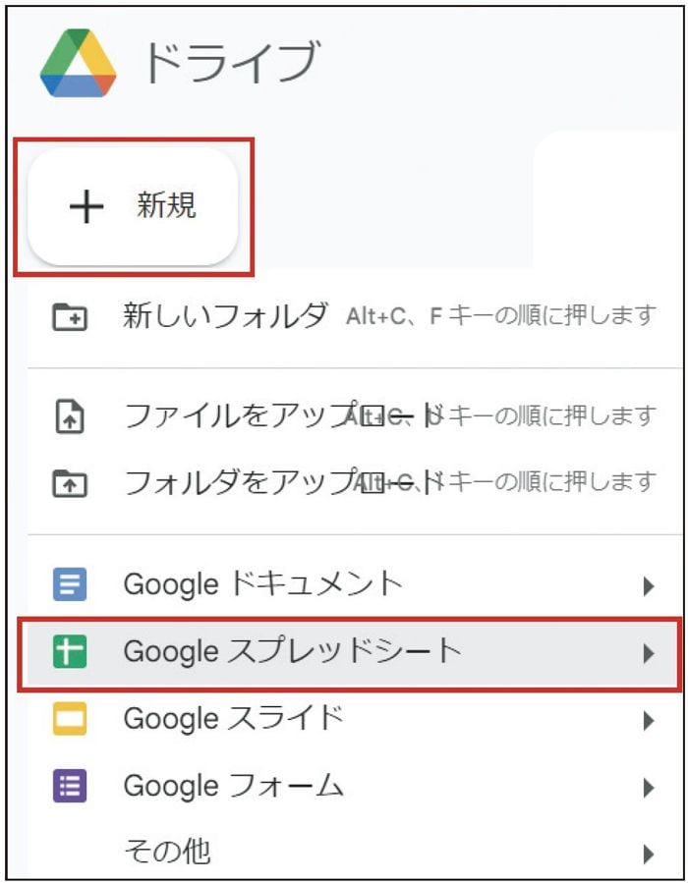Expand the Google スプレッドシート submenu arrow
This screenshot has width=688, height=883.
(648, 653)
